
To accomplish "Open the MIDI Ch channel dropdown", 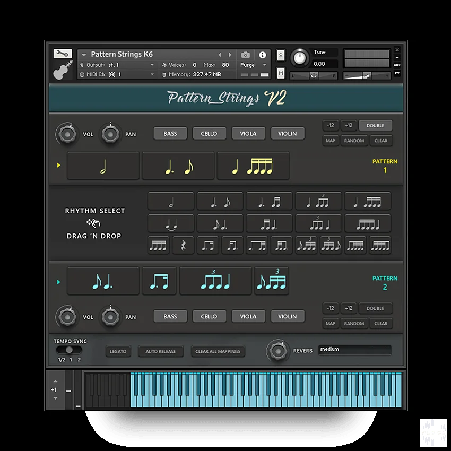I will click(118, 74).
